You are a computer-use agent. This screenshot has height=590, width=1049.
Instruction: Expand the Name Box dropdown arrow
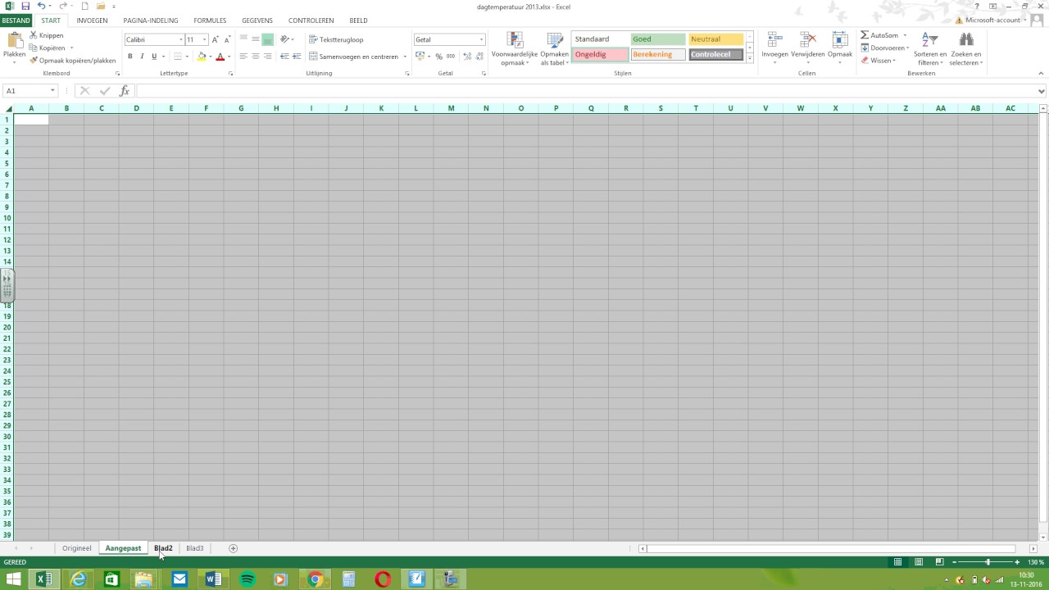[x=52, y=91]
